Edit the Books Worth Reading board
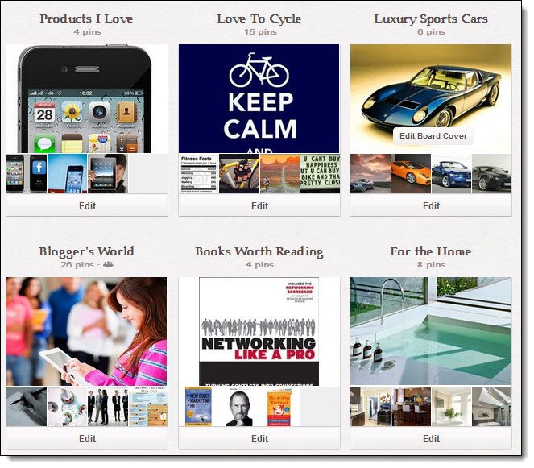534x468 pixels. click(259, 438)
